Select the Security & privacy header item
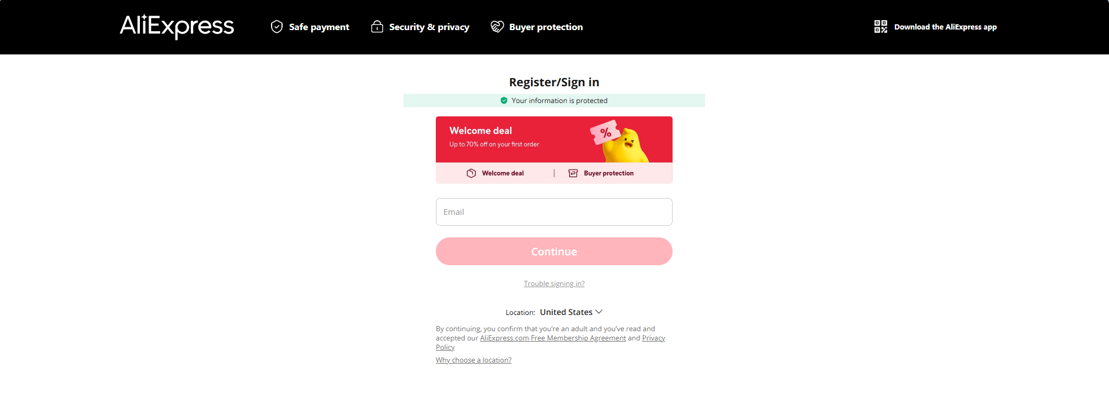The height and width of the screenshot is (414, 1109). (420, 27)
